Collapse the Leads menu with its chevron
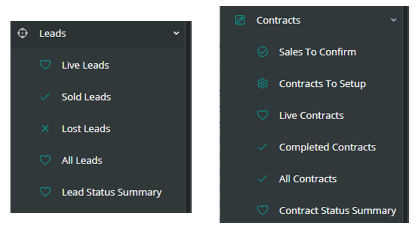419x231 pixels. coord(176,34)
